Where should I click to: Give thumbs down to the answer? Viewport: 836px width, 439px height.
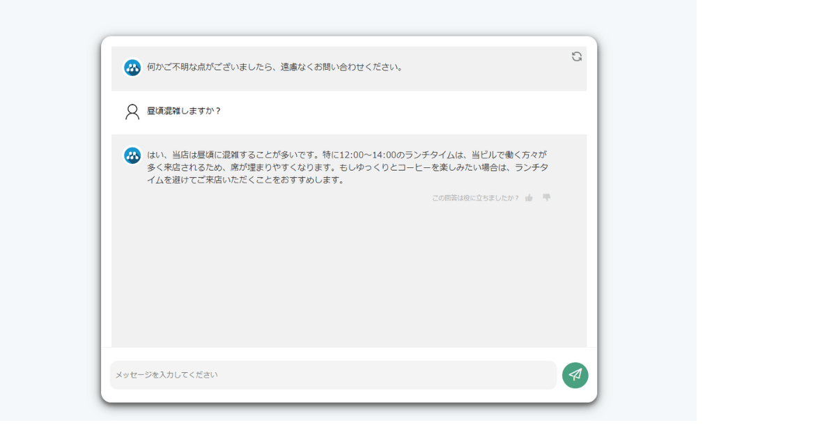(x=547, y=198)
